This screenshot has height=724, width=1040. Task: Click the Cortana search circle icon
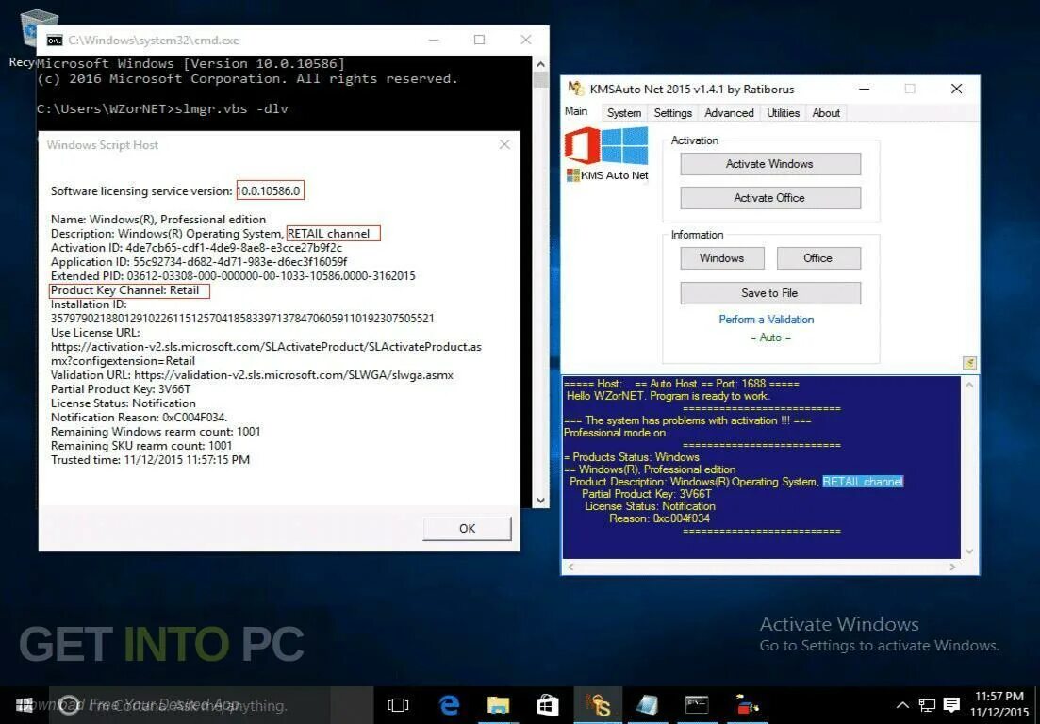pos(70,705)
